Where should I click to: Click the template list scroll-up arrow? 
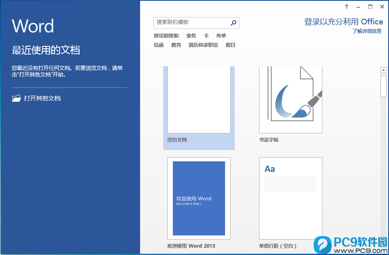384,70
